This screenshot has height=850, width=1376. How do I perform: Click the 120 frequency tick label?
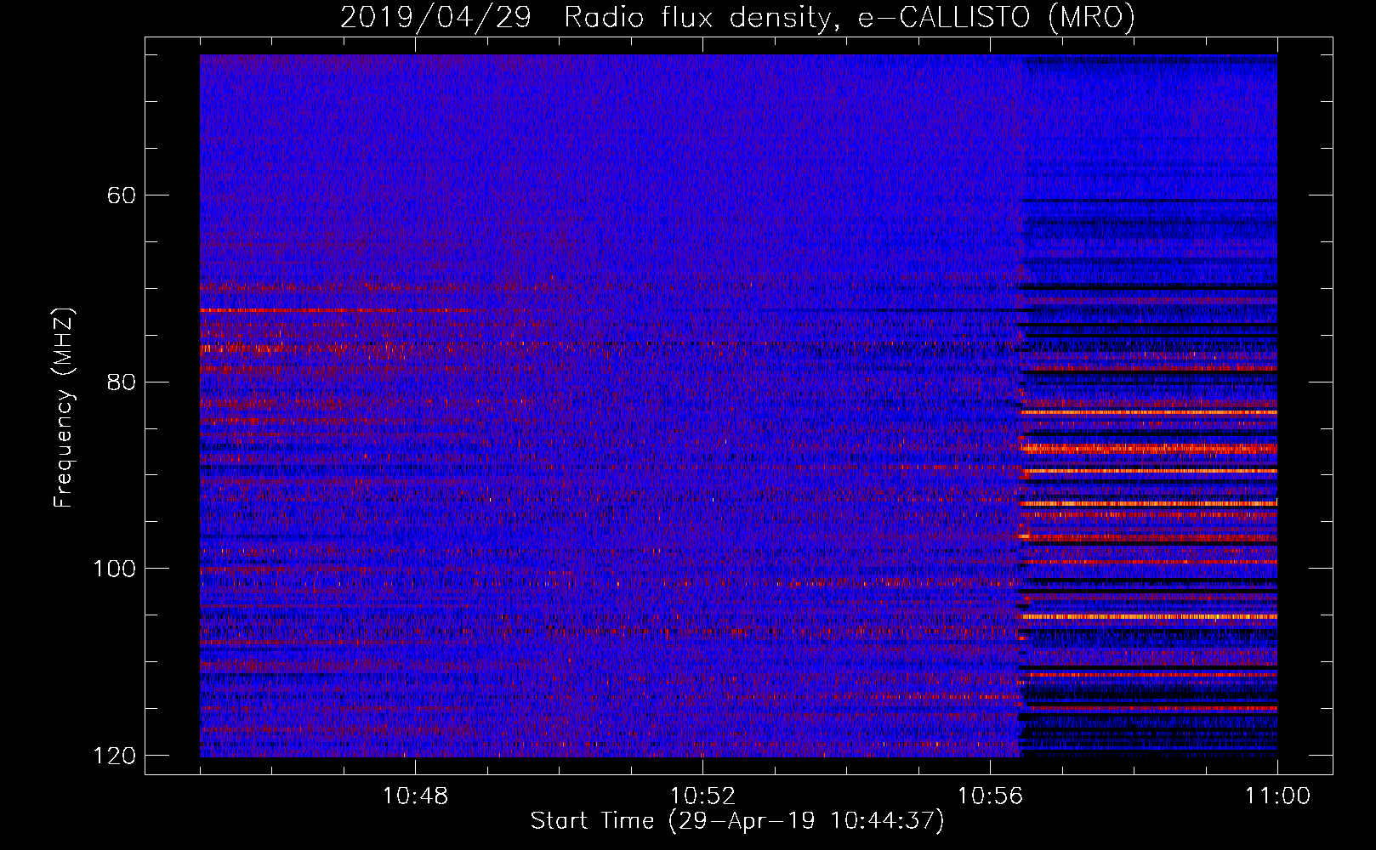coord(114,756)
